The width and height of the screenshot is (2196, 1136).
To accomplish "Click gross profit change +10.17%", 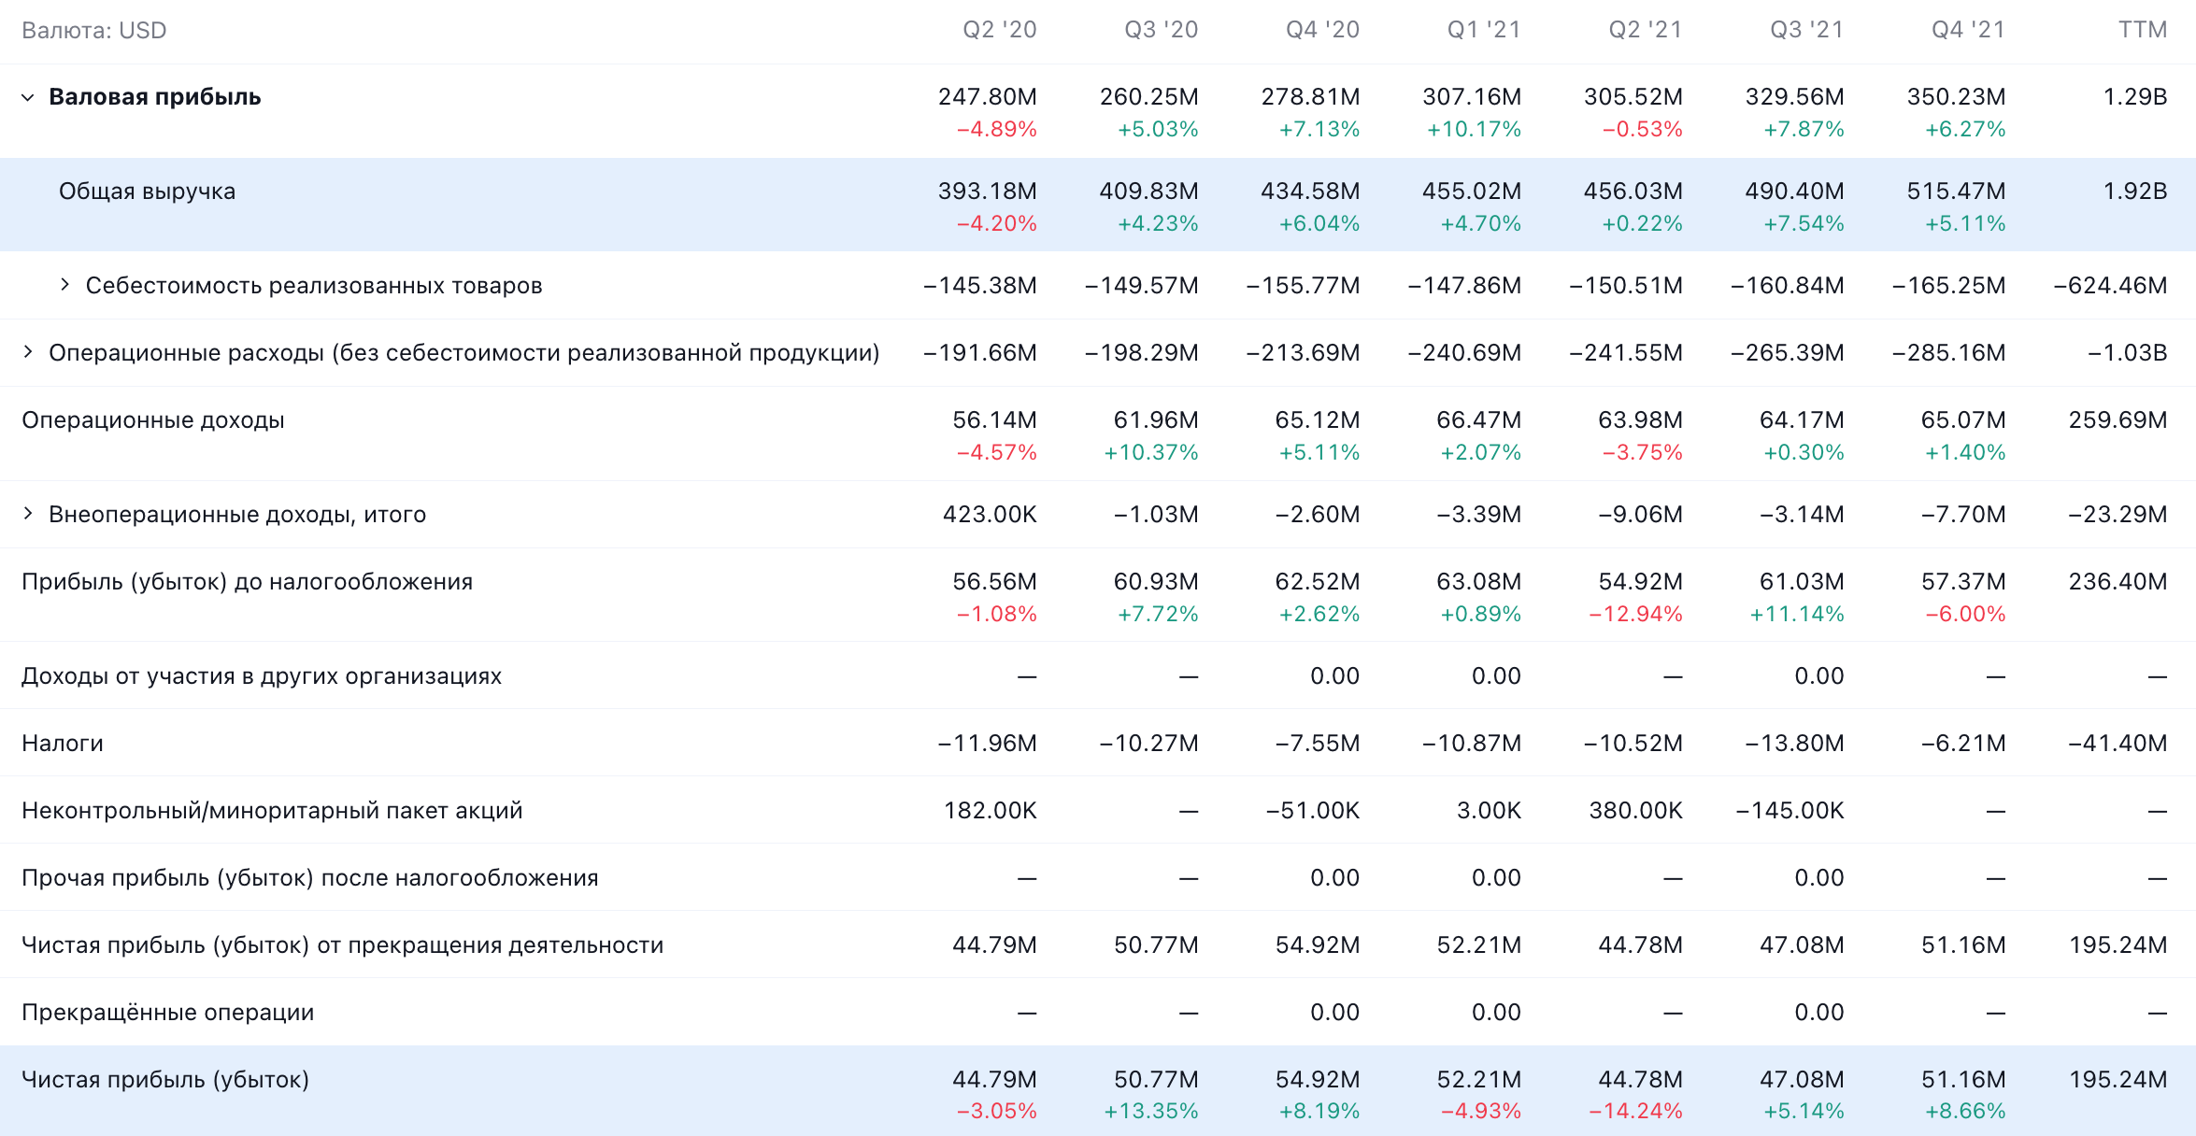I will coord(1475,130).
